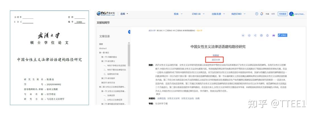Click the article alert bell icon
The width and height of the screenshot is (314, 117).
(x=267, y=35)
